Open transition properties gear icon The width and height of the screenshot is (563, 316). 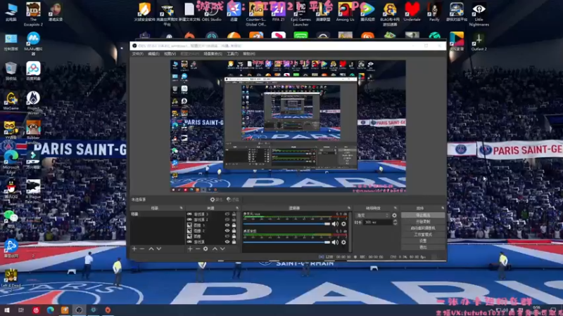[x=394, y=216]
